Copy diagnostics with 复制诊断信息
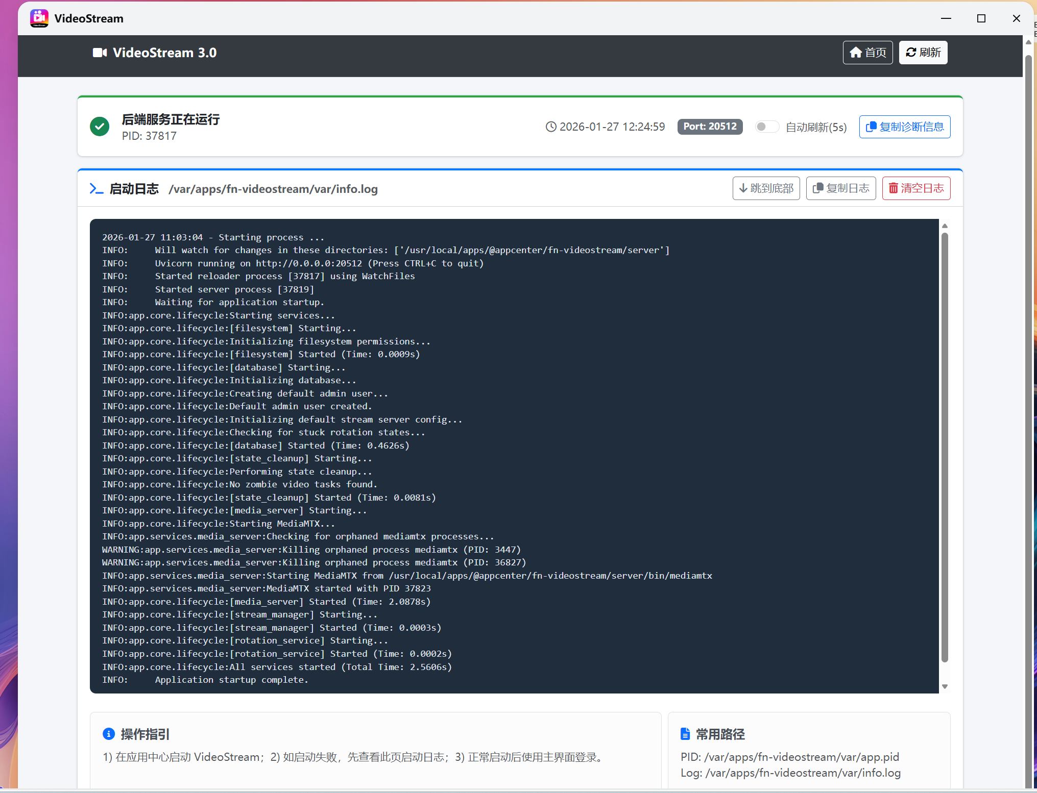 point(904,127)
